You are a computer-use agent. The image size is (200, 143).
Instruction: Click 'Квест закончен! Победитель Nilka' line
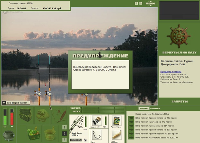coord(152,114)
